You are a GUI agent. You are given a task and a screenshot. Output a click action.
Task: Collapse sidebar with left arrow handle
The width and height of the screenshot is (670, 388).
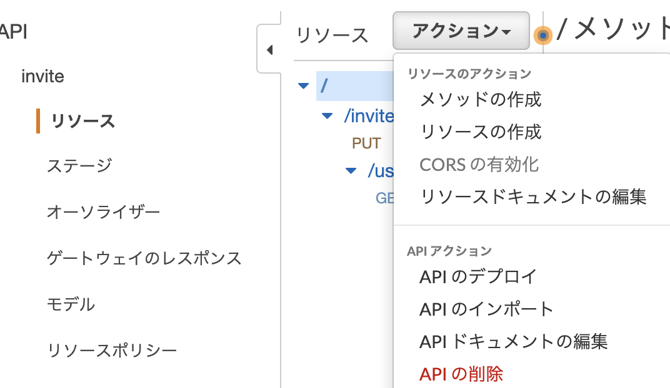click(x=269, y=50)
